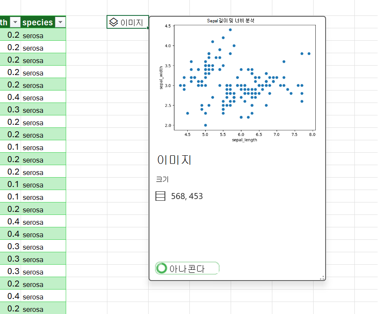
Task: Select the first 0.3 value cell
Action: point(10,109)
